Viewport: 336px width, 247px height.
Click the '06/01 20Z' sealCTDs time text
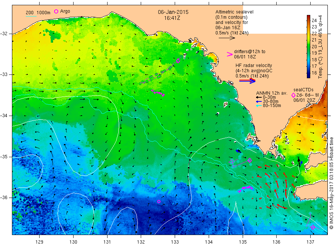pyautogui.click(x=304, y=100)
